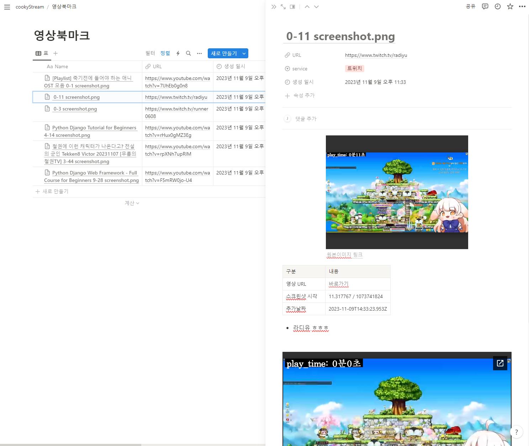This screenshot has height=446, width=529.
Task: Open page history clock icon
Action: [498, 6]
